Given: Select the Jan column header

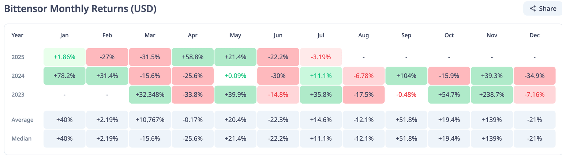Looking at the screenshot, I should tap(64, 35).
